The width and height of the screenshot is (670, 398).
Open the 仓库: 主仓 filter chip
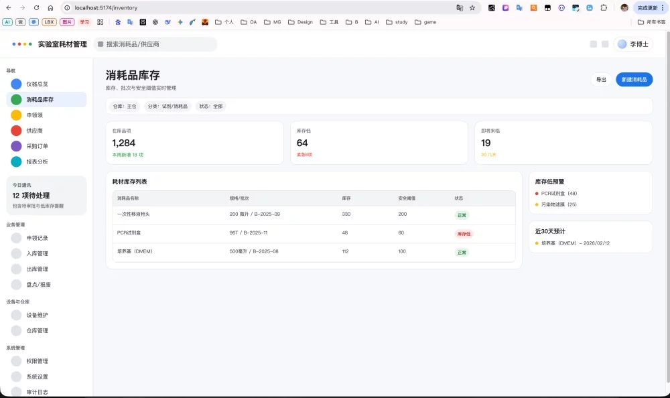(125, 107)
